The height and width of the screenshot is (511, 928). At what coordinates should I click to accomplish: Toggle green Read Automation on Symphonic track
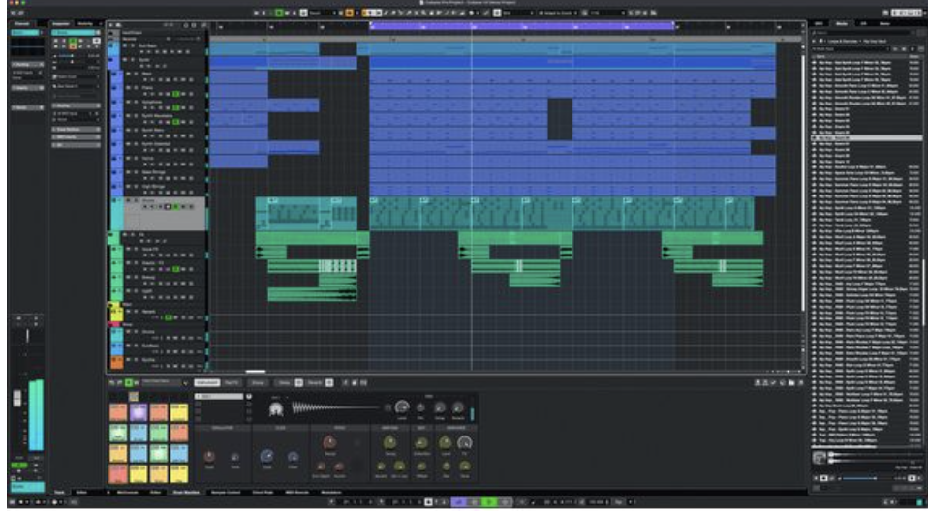175,107
